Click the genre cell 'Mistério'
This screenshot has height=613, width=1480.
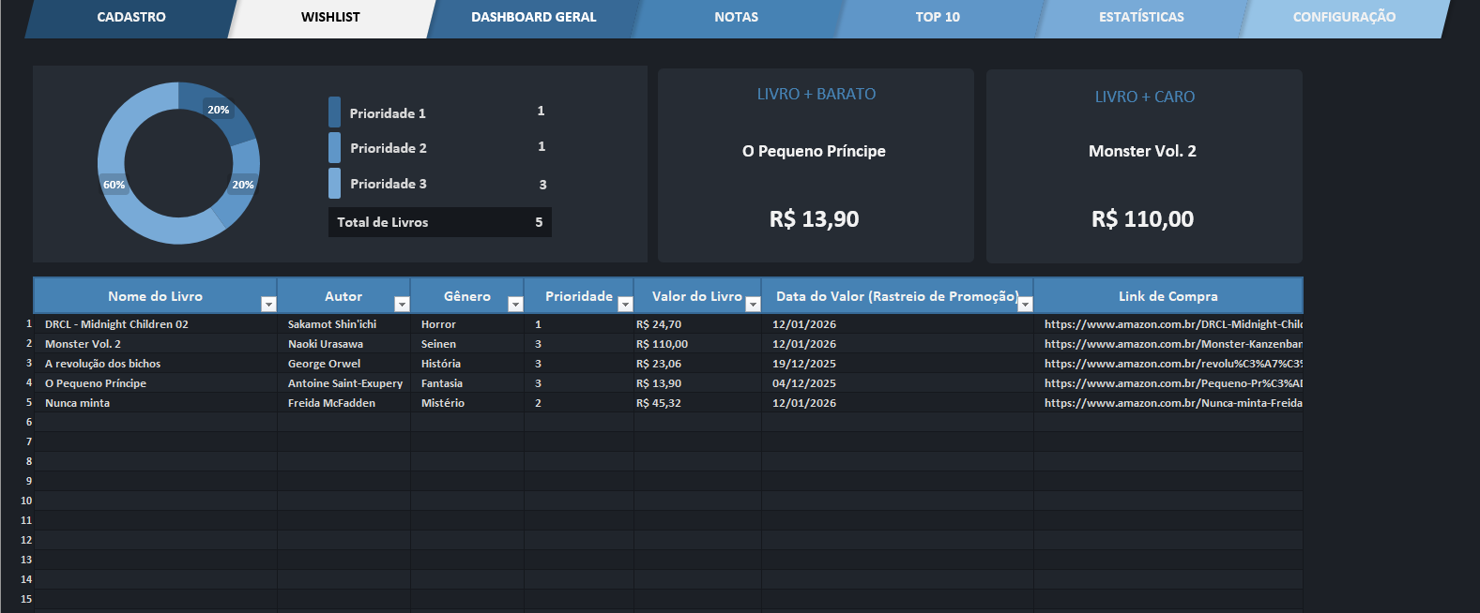tap(467, 403)
